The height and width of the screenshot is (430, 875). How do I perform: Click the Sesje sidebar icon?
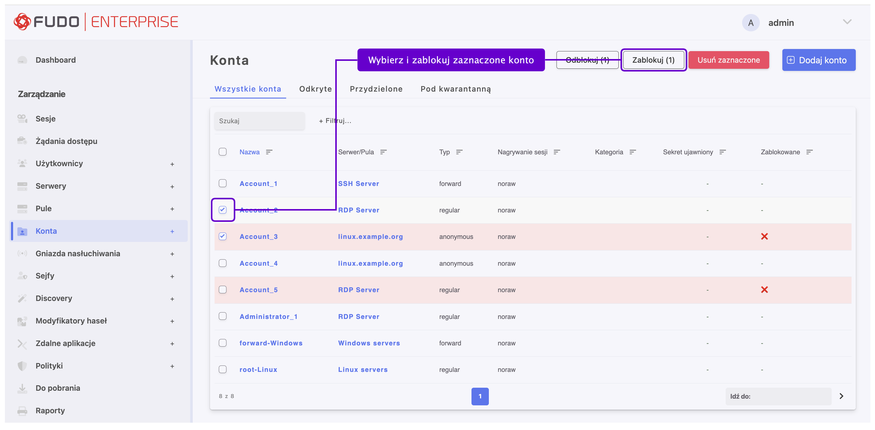(22, 119)
